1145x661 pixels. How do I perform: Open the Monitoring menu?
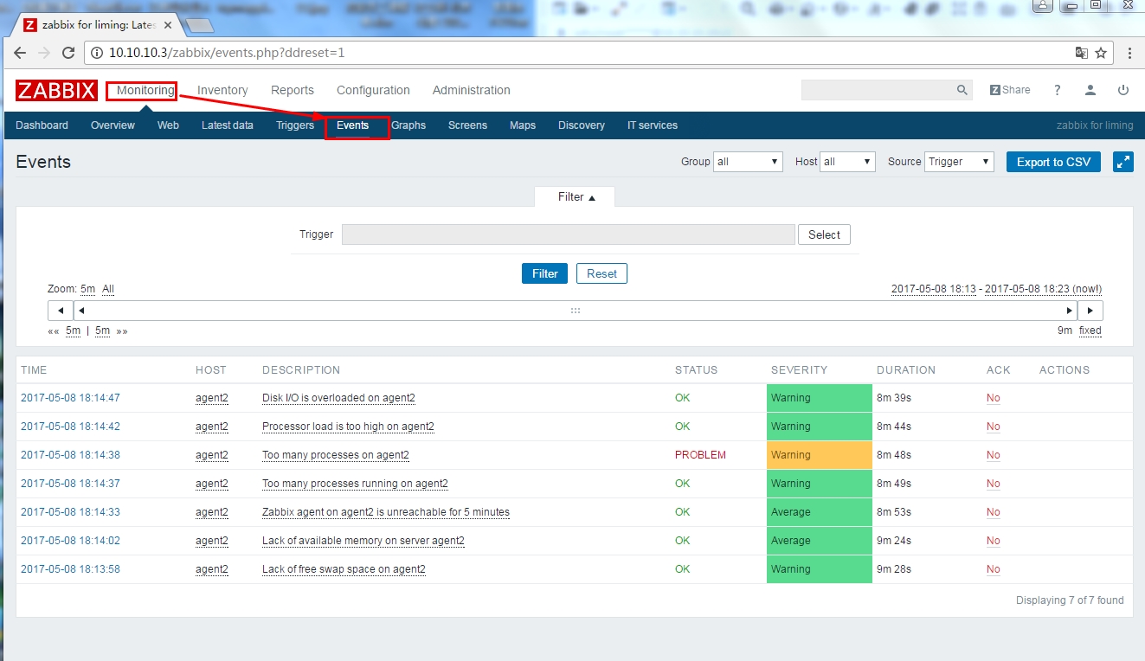pos(145,90)
